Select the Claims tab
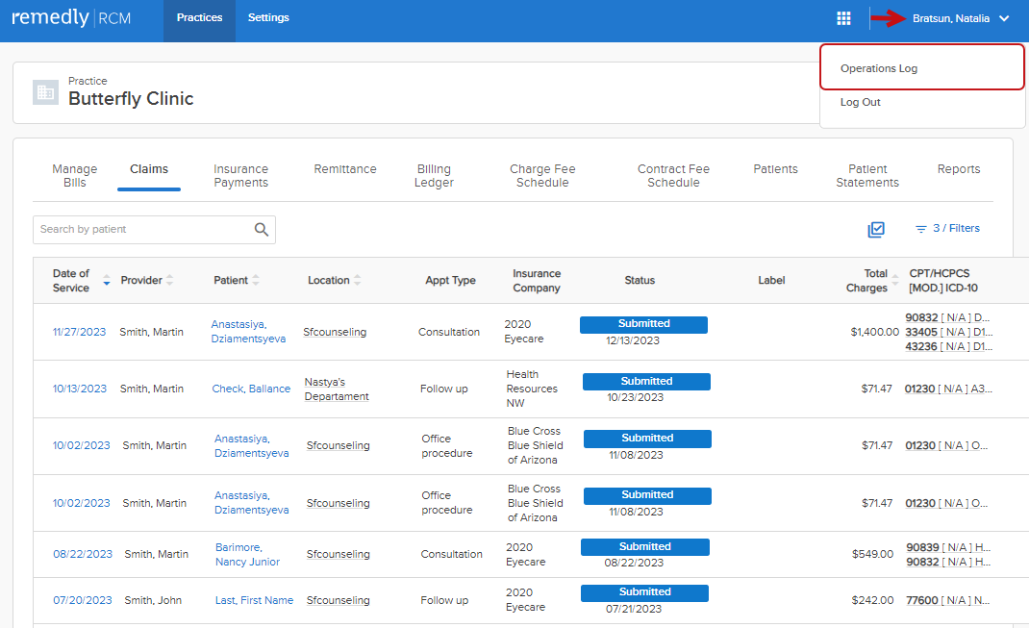 click(149, 169)
